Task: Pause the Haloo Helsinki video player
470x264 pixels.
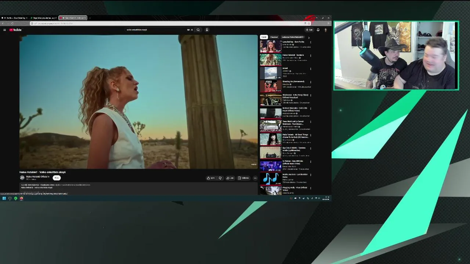Action: click(138, 102)
